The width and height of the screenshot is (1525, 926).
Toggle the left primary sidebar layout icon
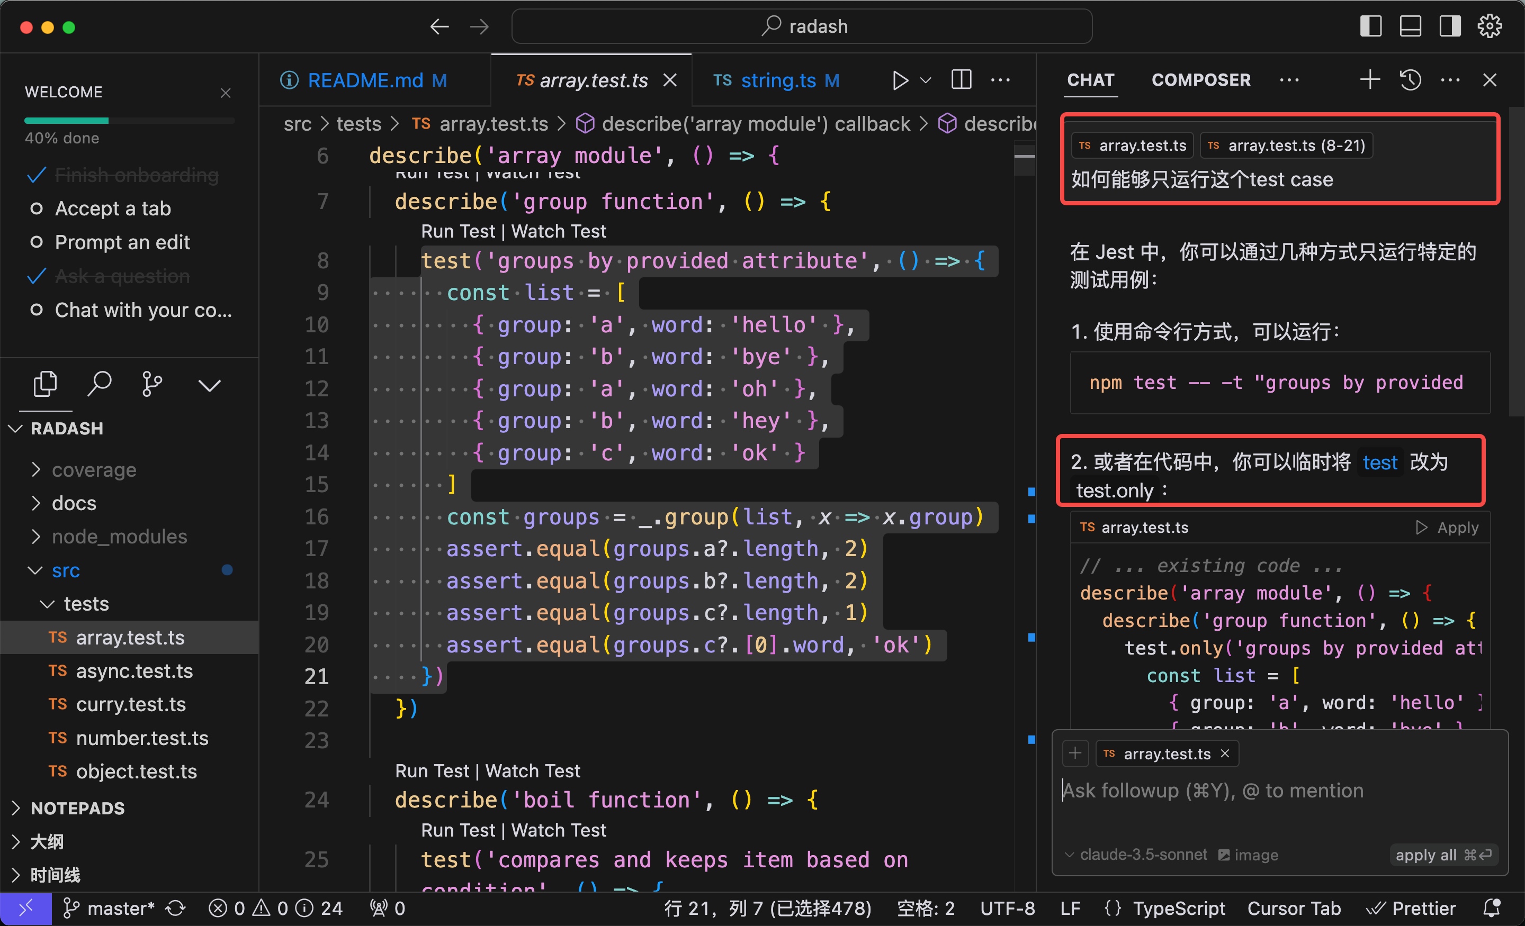pyautogui.click(x=1370, y=26)
